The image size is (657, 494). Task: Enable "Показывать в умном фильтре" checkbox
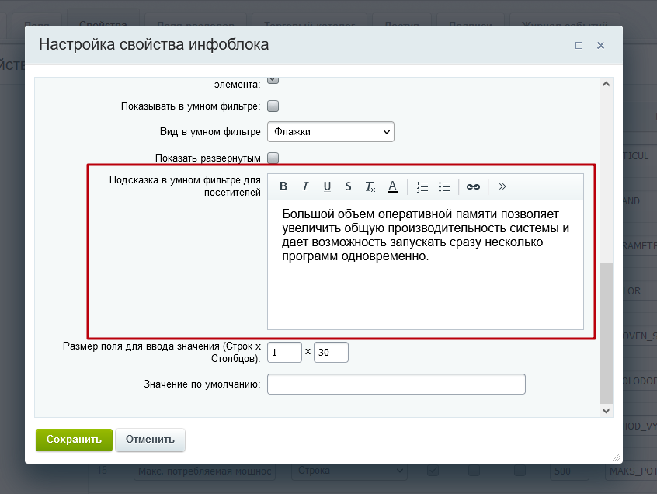click(x=273, y=106)
